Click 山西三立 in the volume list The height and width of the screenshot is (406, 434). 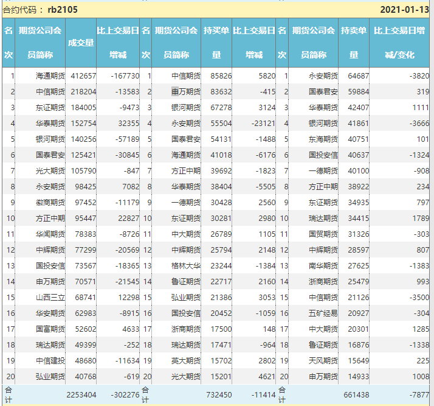[x=50, y=298]
